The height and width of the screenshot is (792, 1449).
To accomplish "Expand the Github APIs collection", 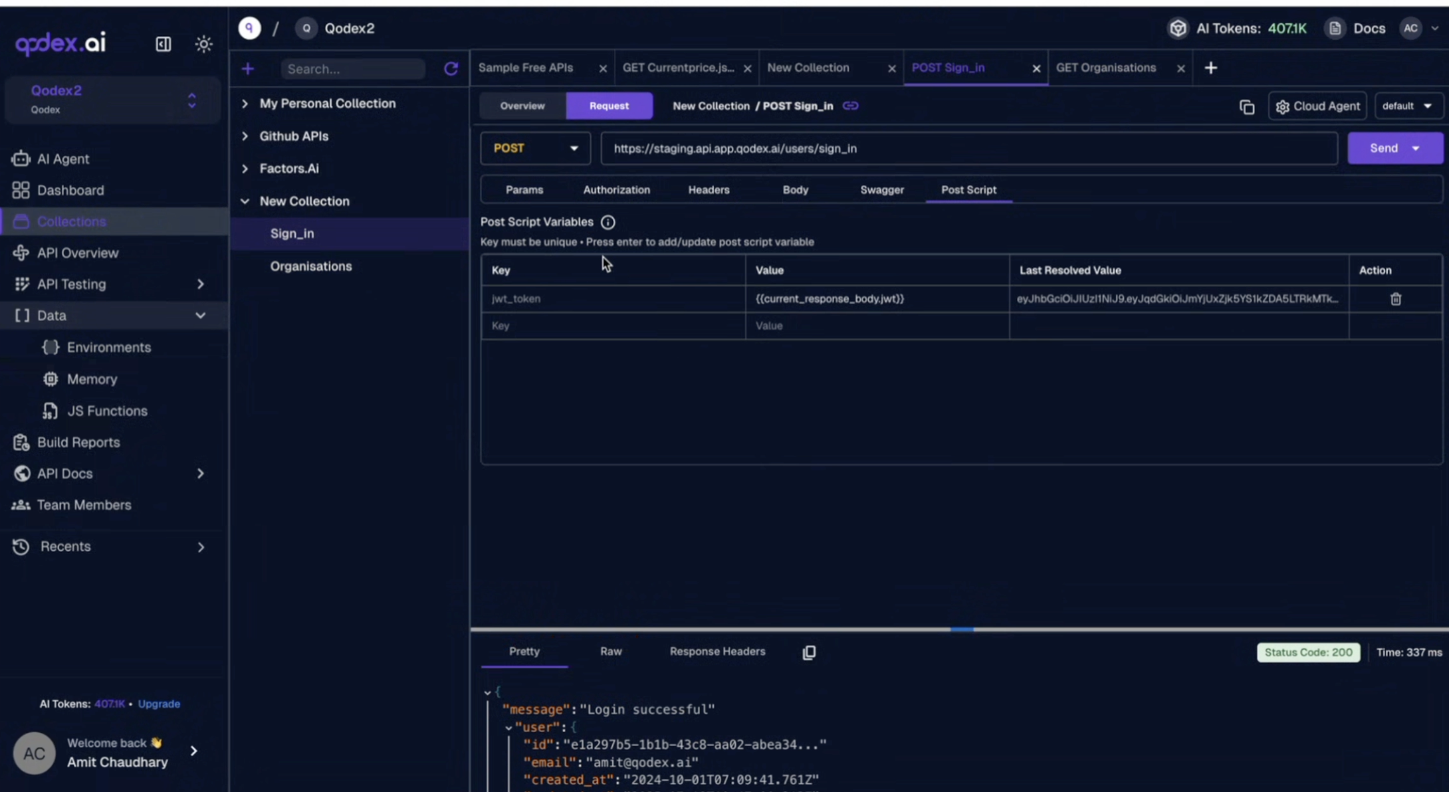I will pyautogui.click(x=245, y=136).
